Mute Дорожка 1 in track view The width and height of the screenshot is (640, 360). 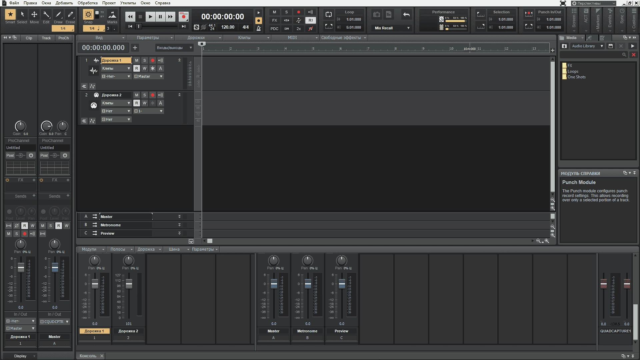(137, 60)
